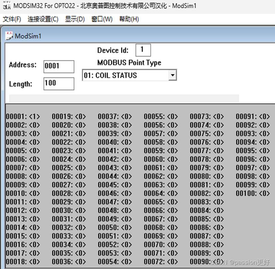Select coil entry 00078: <0>

pyautogui.click(x=207, y=159)
